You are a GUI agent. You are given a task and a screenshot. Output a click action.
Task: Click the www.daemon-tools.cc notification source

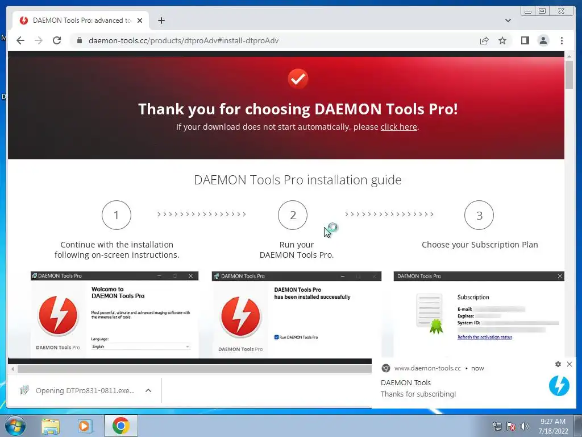(427, 368)
